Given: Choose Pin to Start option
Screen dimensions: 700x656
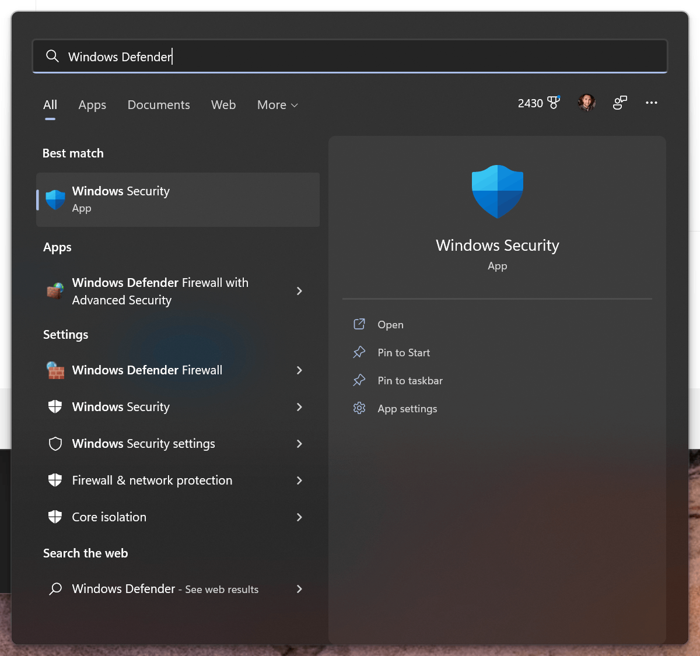Looking at the screenshot, I should click(404, 353).
